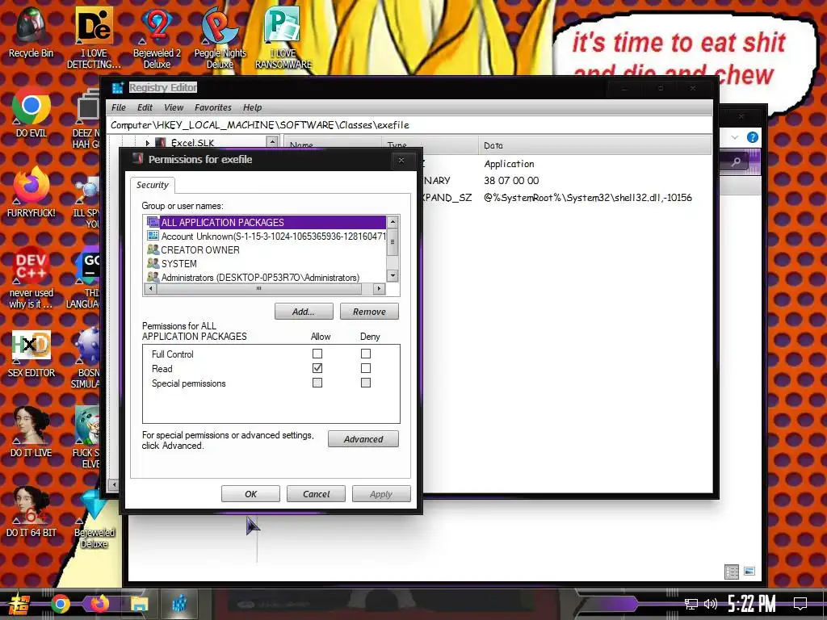Open the View menu in Registry Editor
The height and width of the screenshot is (620, 827).
point(174,107)
